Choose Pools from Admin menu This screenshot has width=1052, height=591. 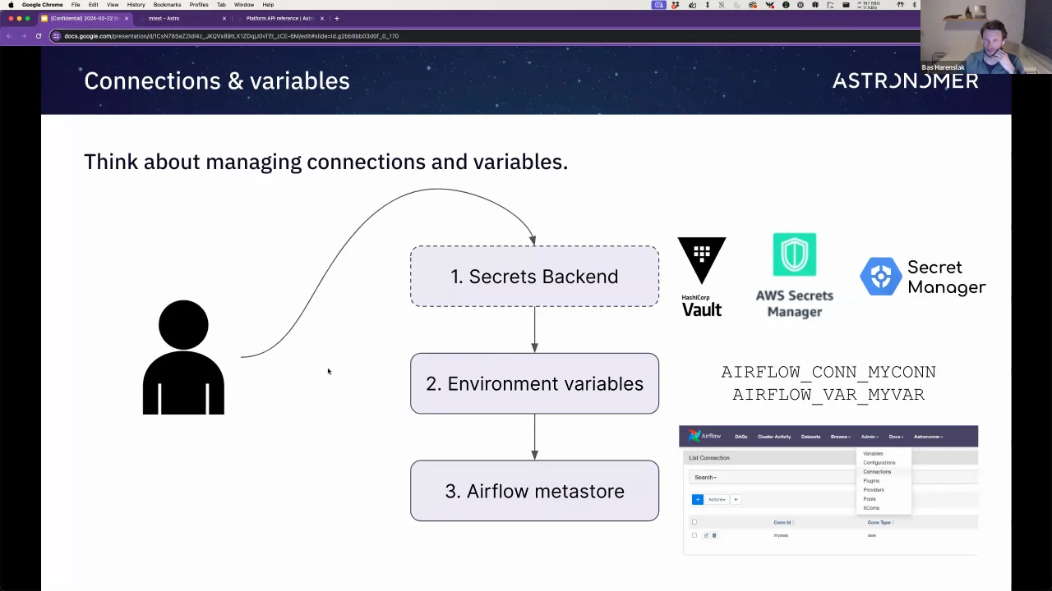click(870, 499)
